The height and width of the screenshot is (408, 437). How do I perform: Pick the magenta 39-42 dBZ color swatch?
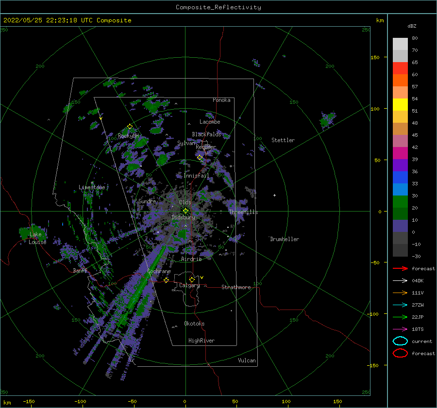click(400, 153)
